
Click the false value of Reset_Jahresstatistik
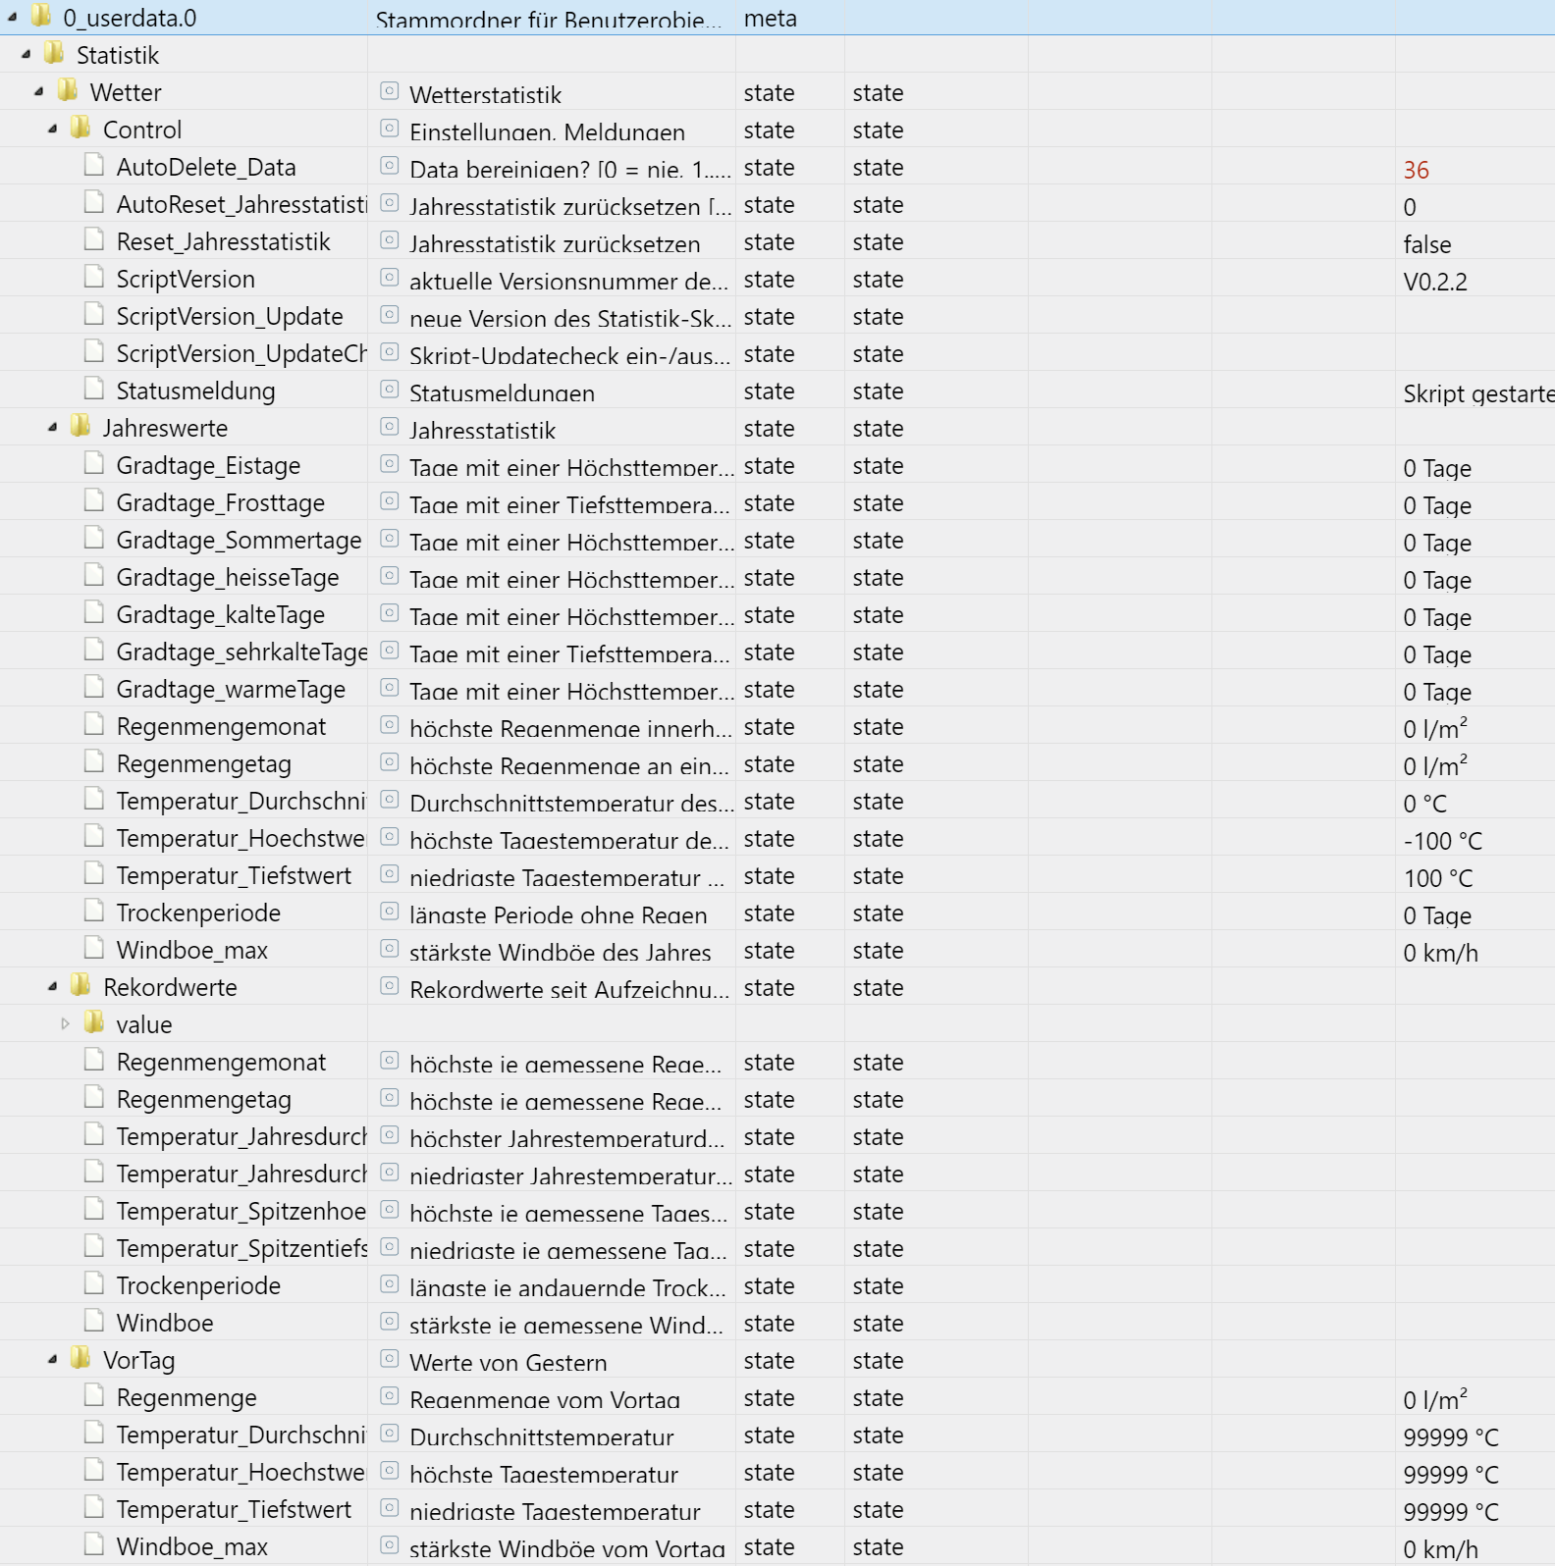point(1426,244)
